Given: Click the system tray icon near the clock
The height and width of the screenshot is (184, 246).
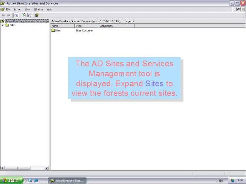Looking at the screenshot, I should click(232, 181).
